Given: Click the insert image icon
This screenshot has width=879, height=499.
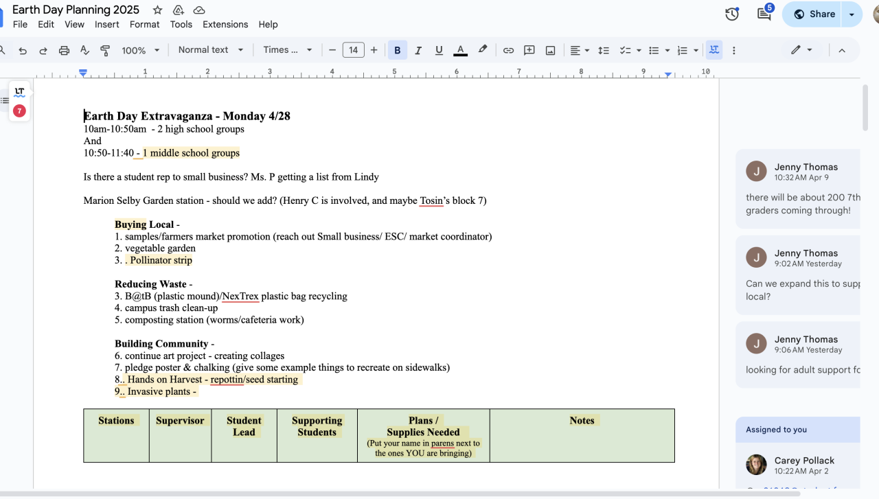Looking at the screenshot, I should 550,50.
